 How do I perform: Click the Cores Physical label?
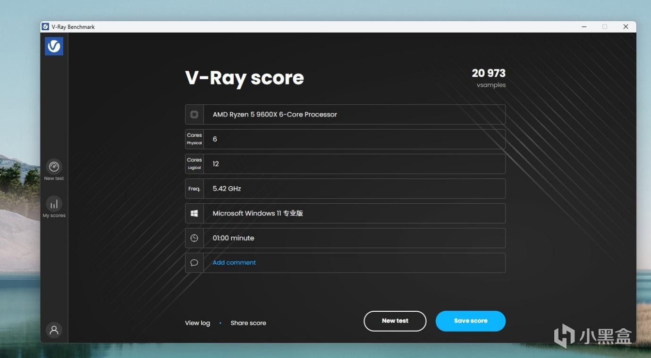click(x=194, y=139)
